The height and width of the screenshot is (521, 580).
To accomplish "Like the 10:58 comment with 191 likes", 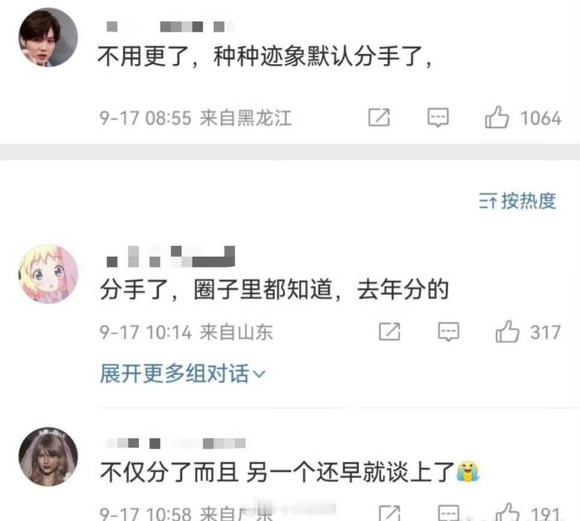I will 507,513.
